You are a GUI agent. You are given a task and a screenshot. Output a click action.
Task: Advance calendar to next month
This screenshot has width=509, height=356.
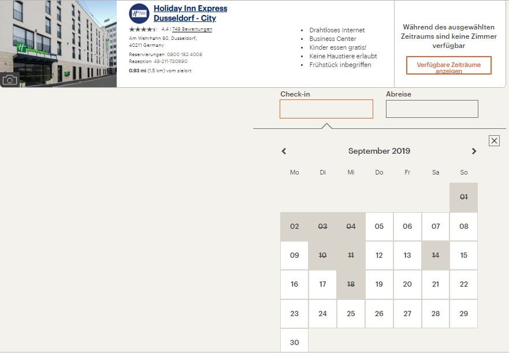[x=474, y=151]
